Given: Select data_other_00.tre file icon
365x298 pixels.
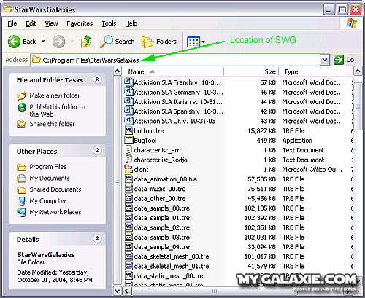Looking at the screenshot, I should [128, 198].
